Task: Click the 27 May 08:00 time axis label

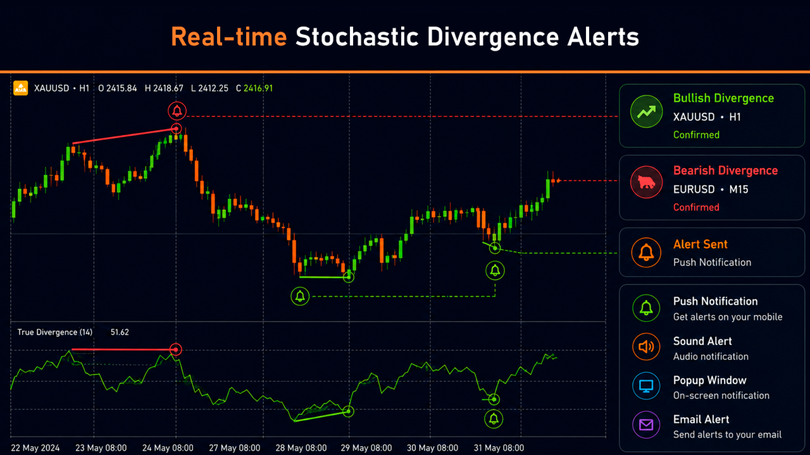Action: [235, 448]
